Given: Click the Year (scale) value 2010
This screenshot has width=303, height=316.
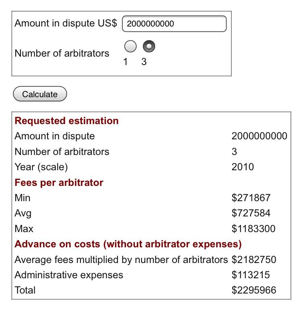Looking at the screenshot, I should 243,167.
